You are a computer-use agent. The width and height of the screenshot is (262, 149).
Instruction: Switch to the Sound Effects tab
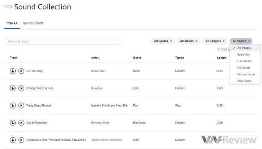(x=33, y=23)
